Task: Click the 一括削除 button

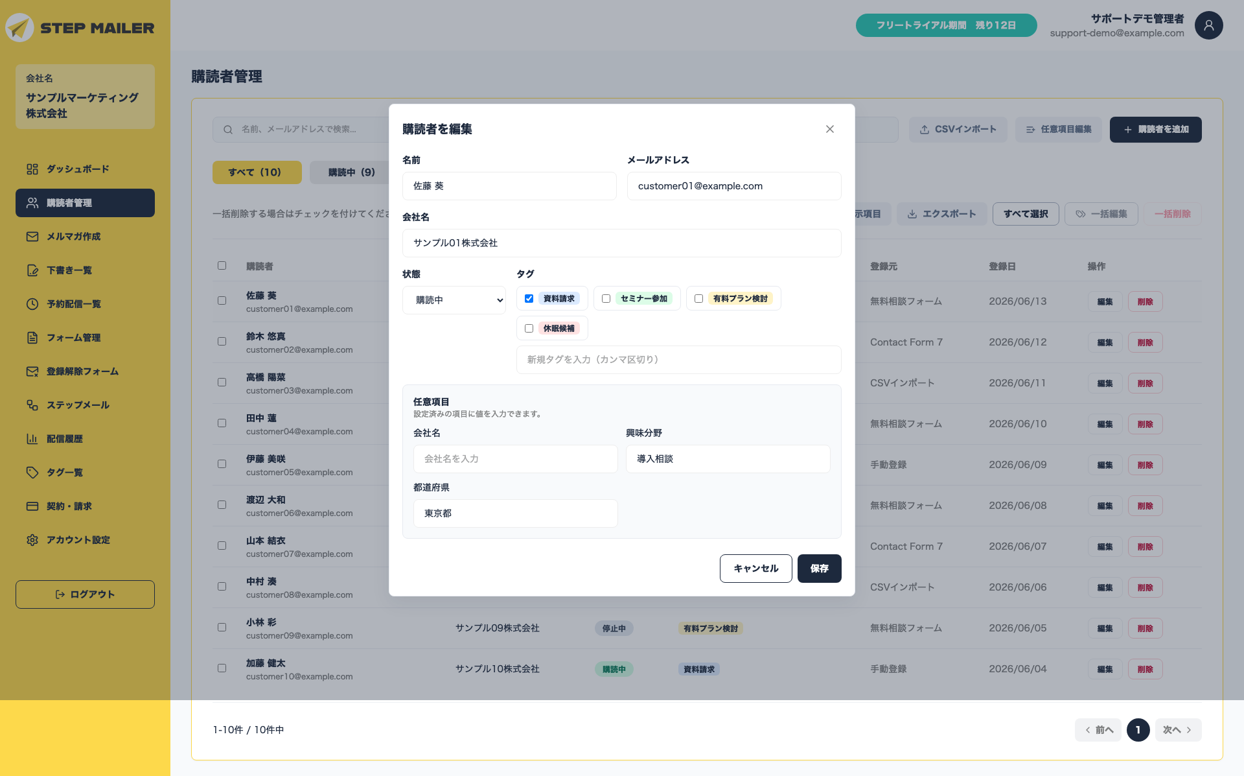Action: 1173,214
